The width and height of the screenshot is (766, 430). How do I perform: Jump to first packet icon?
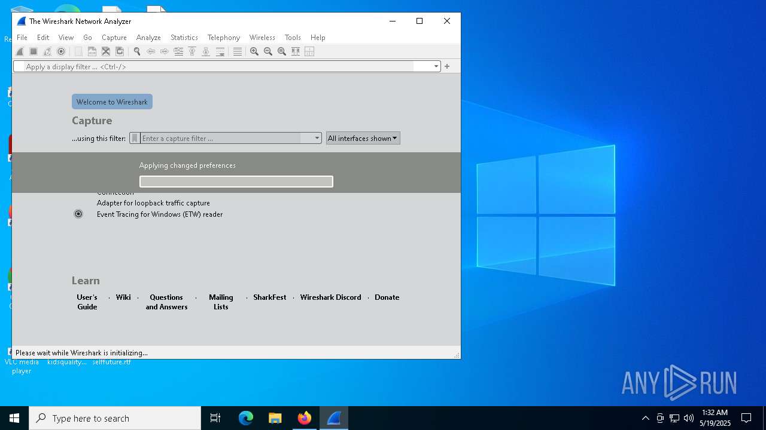tap(192, 51)
